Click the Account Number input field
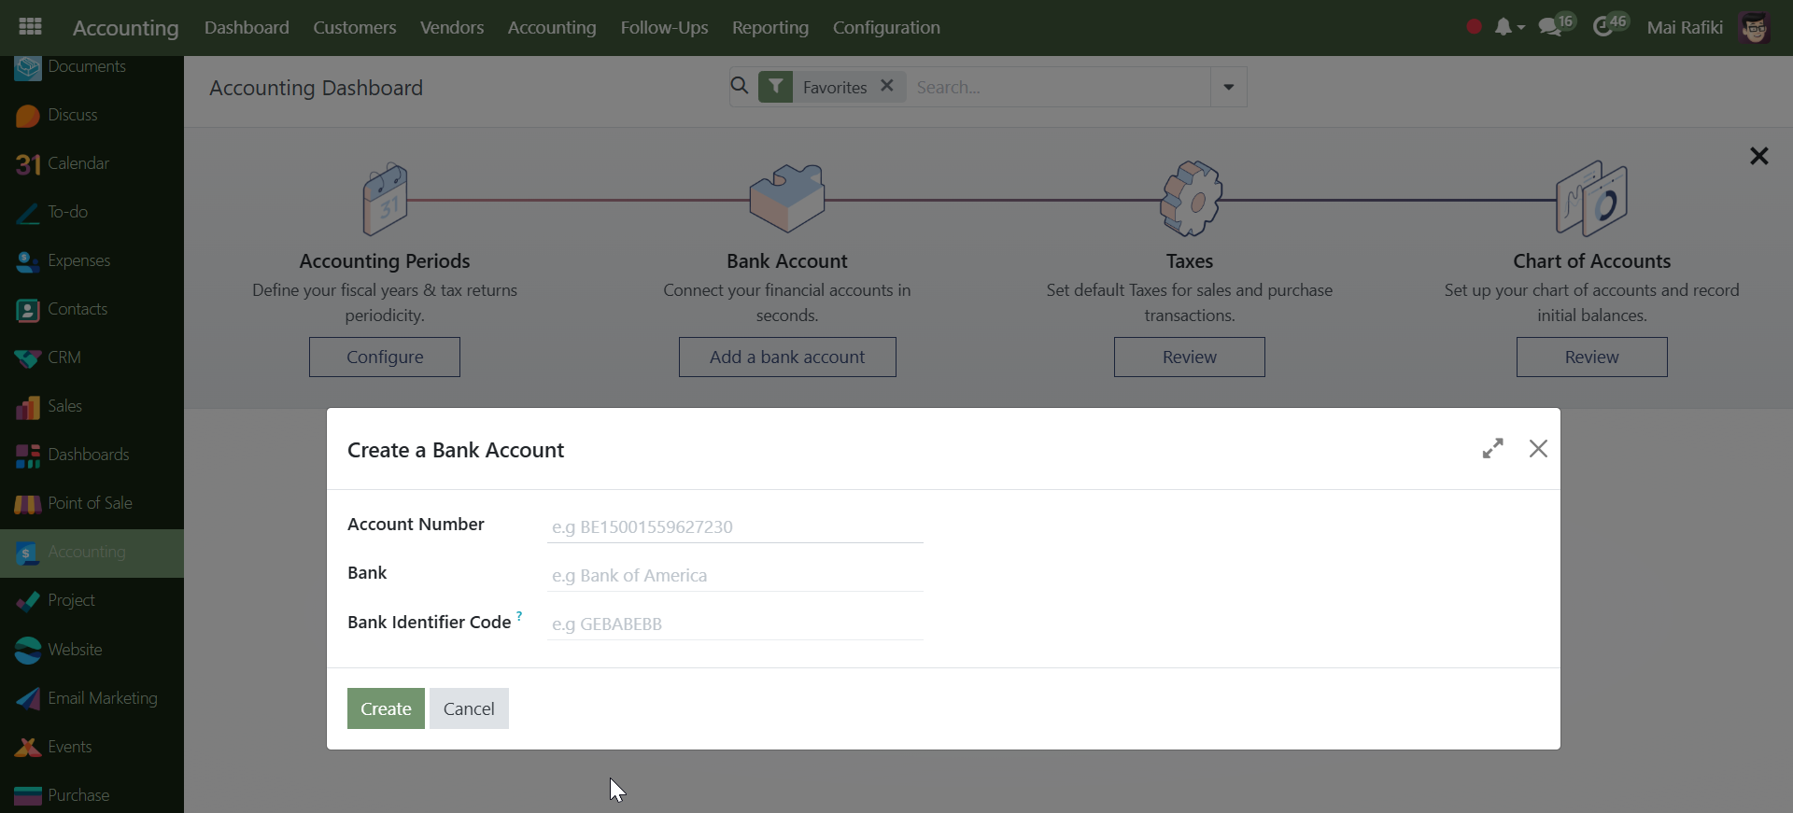 [734, 526]
